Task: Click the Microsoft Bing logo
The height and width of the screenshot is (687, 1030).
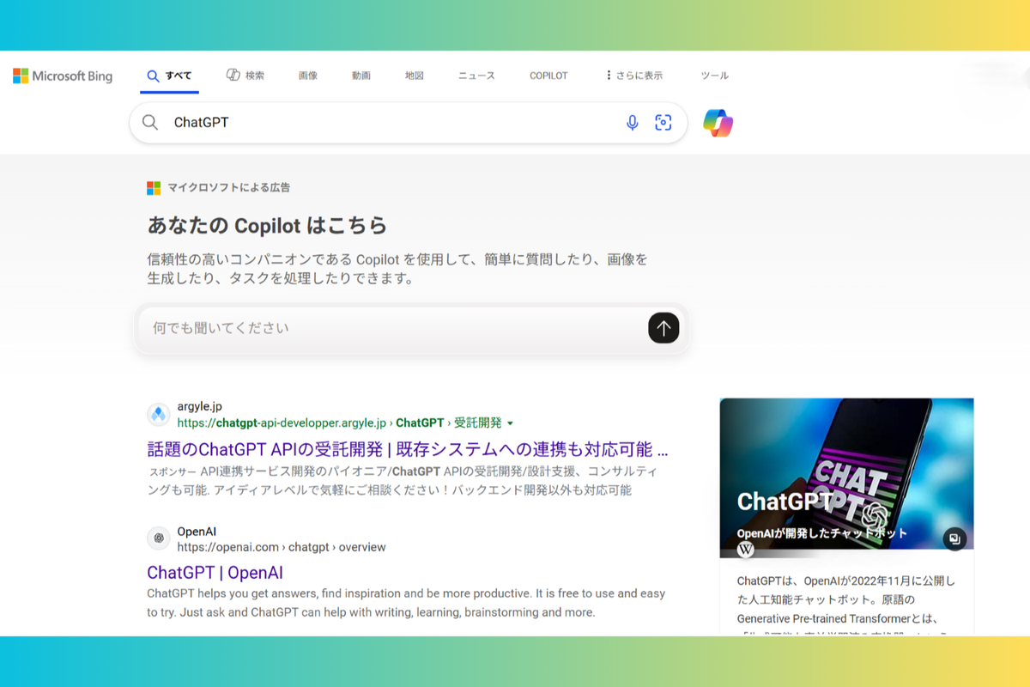Action: coord(63,76)
